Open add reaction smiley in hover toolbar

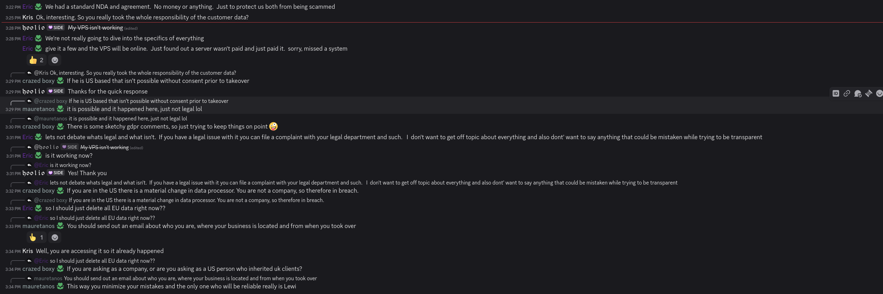879,94
